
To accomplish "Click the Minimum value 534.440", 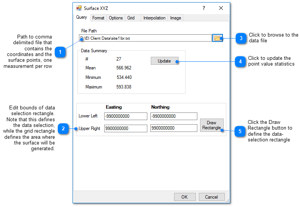I will pos(124,77).
